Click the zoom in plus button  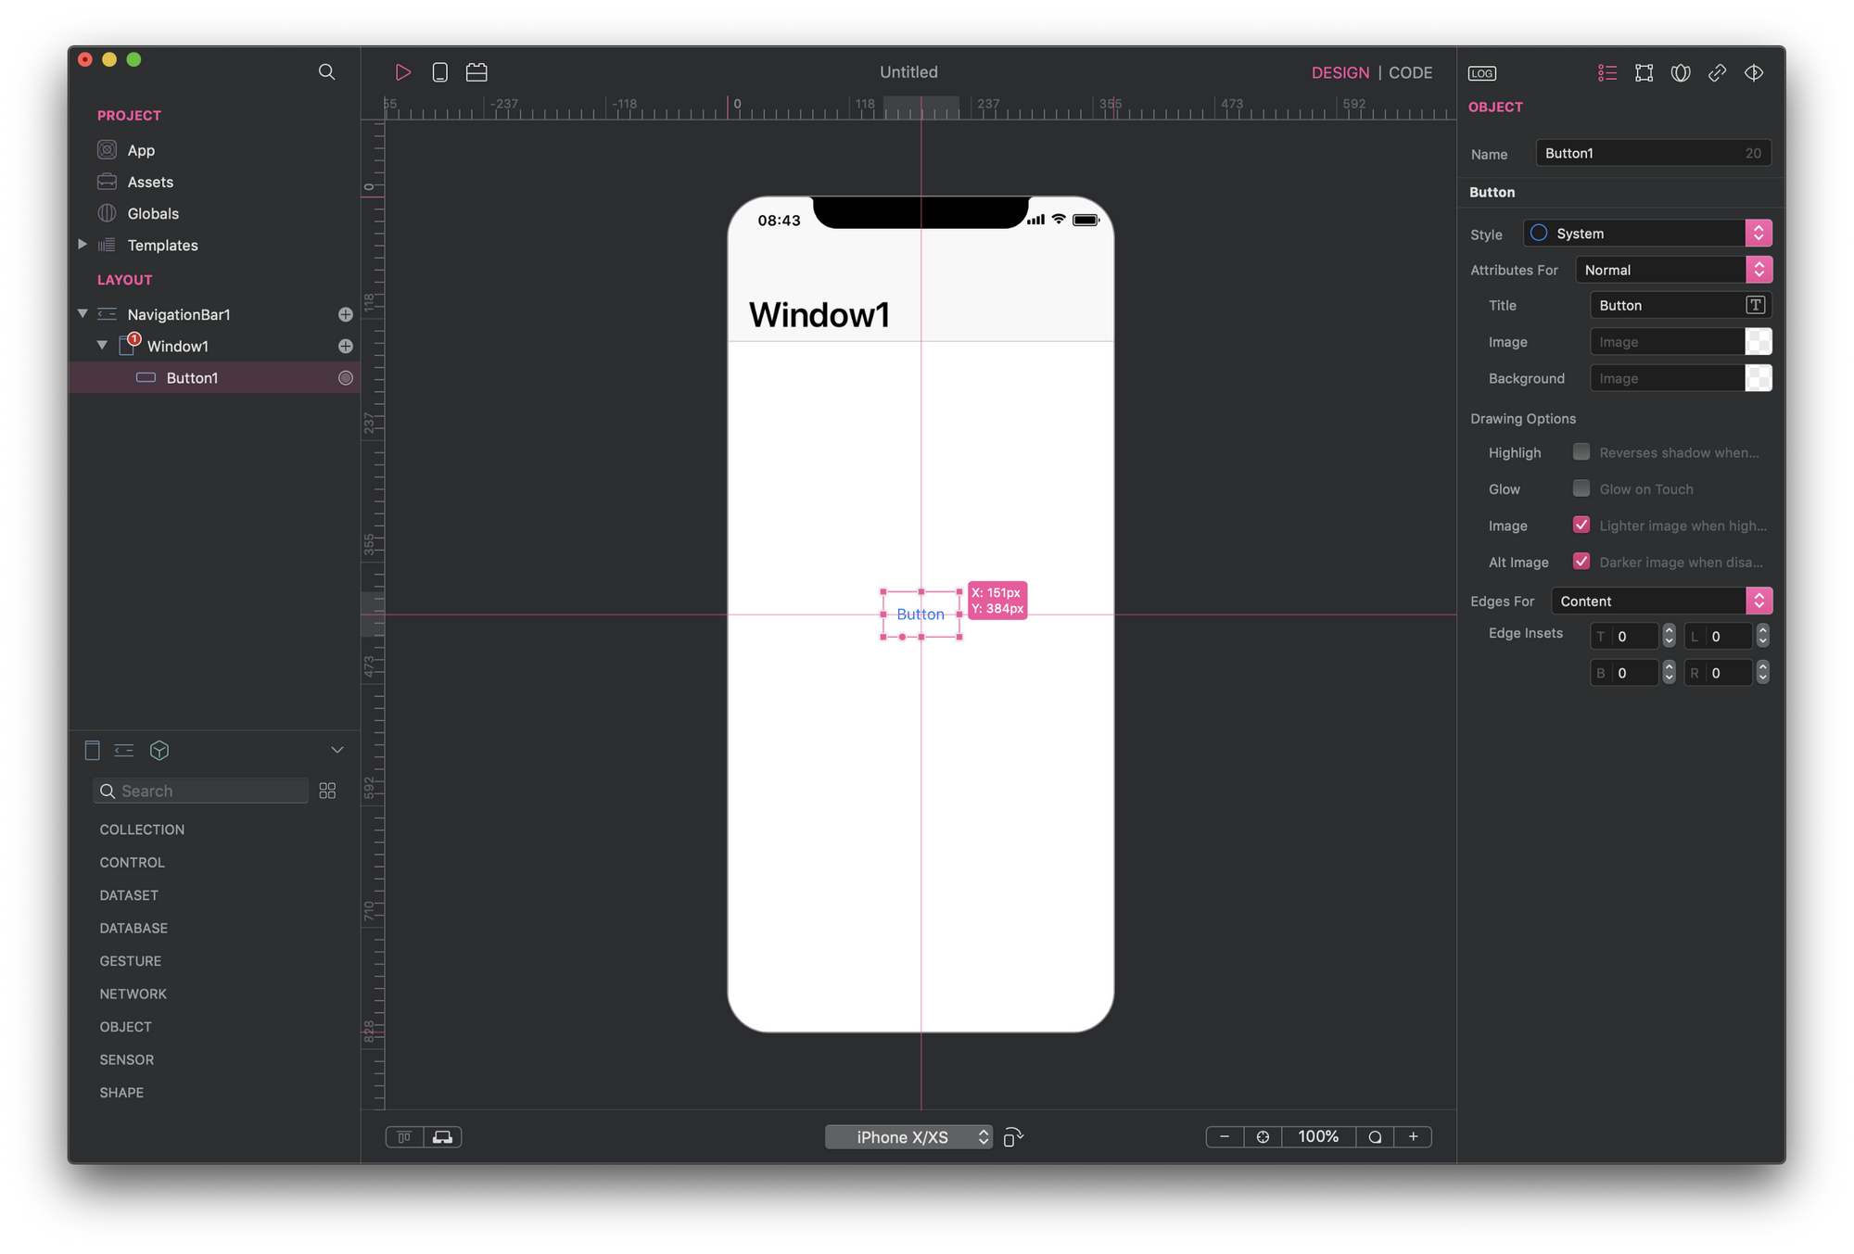(1413, 1137)
